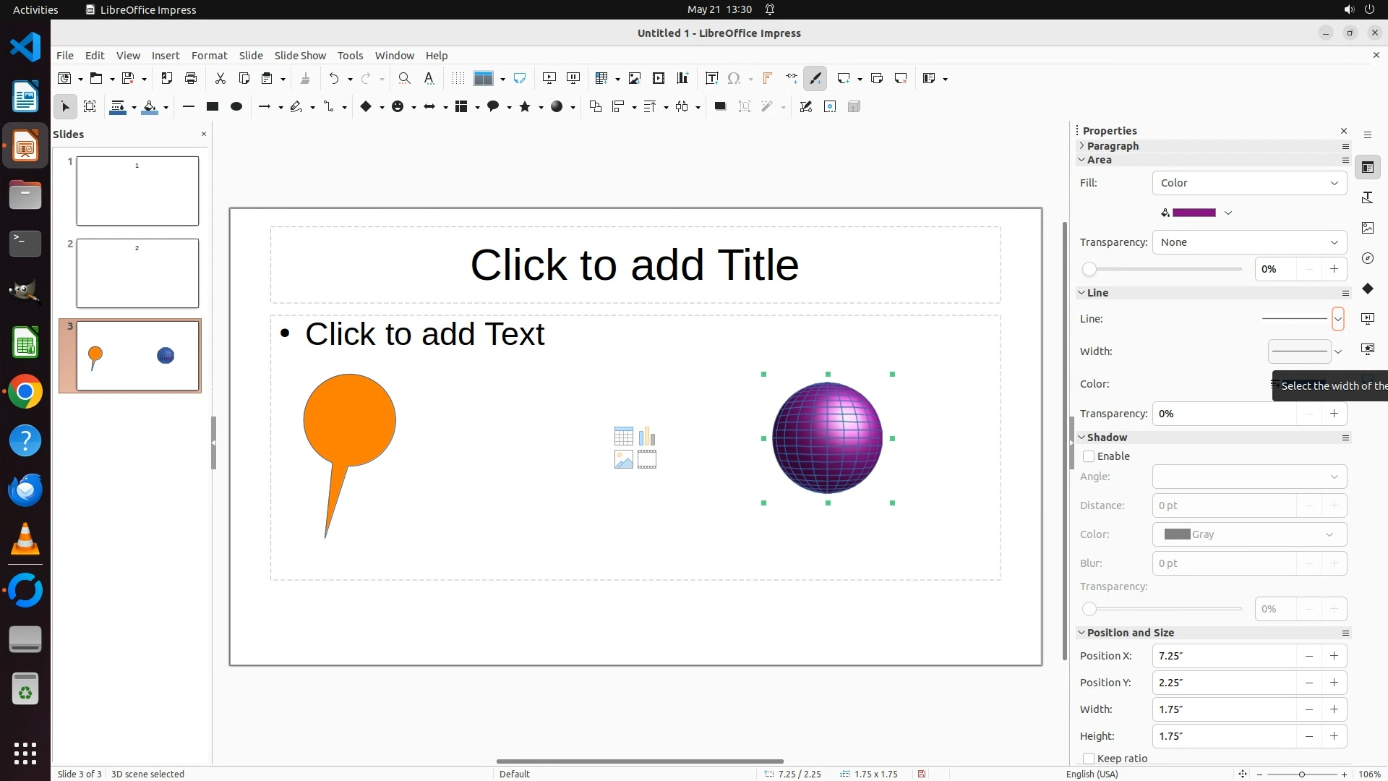Open the Format menu
1388x781 pixels.
[209, 55]
